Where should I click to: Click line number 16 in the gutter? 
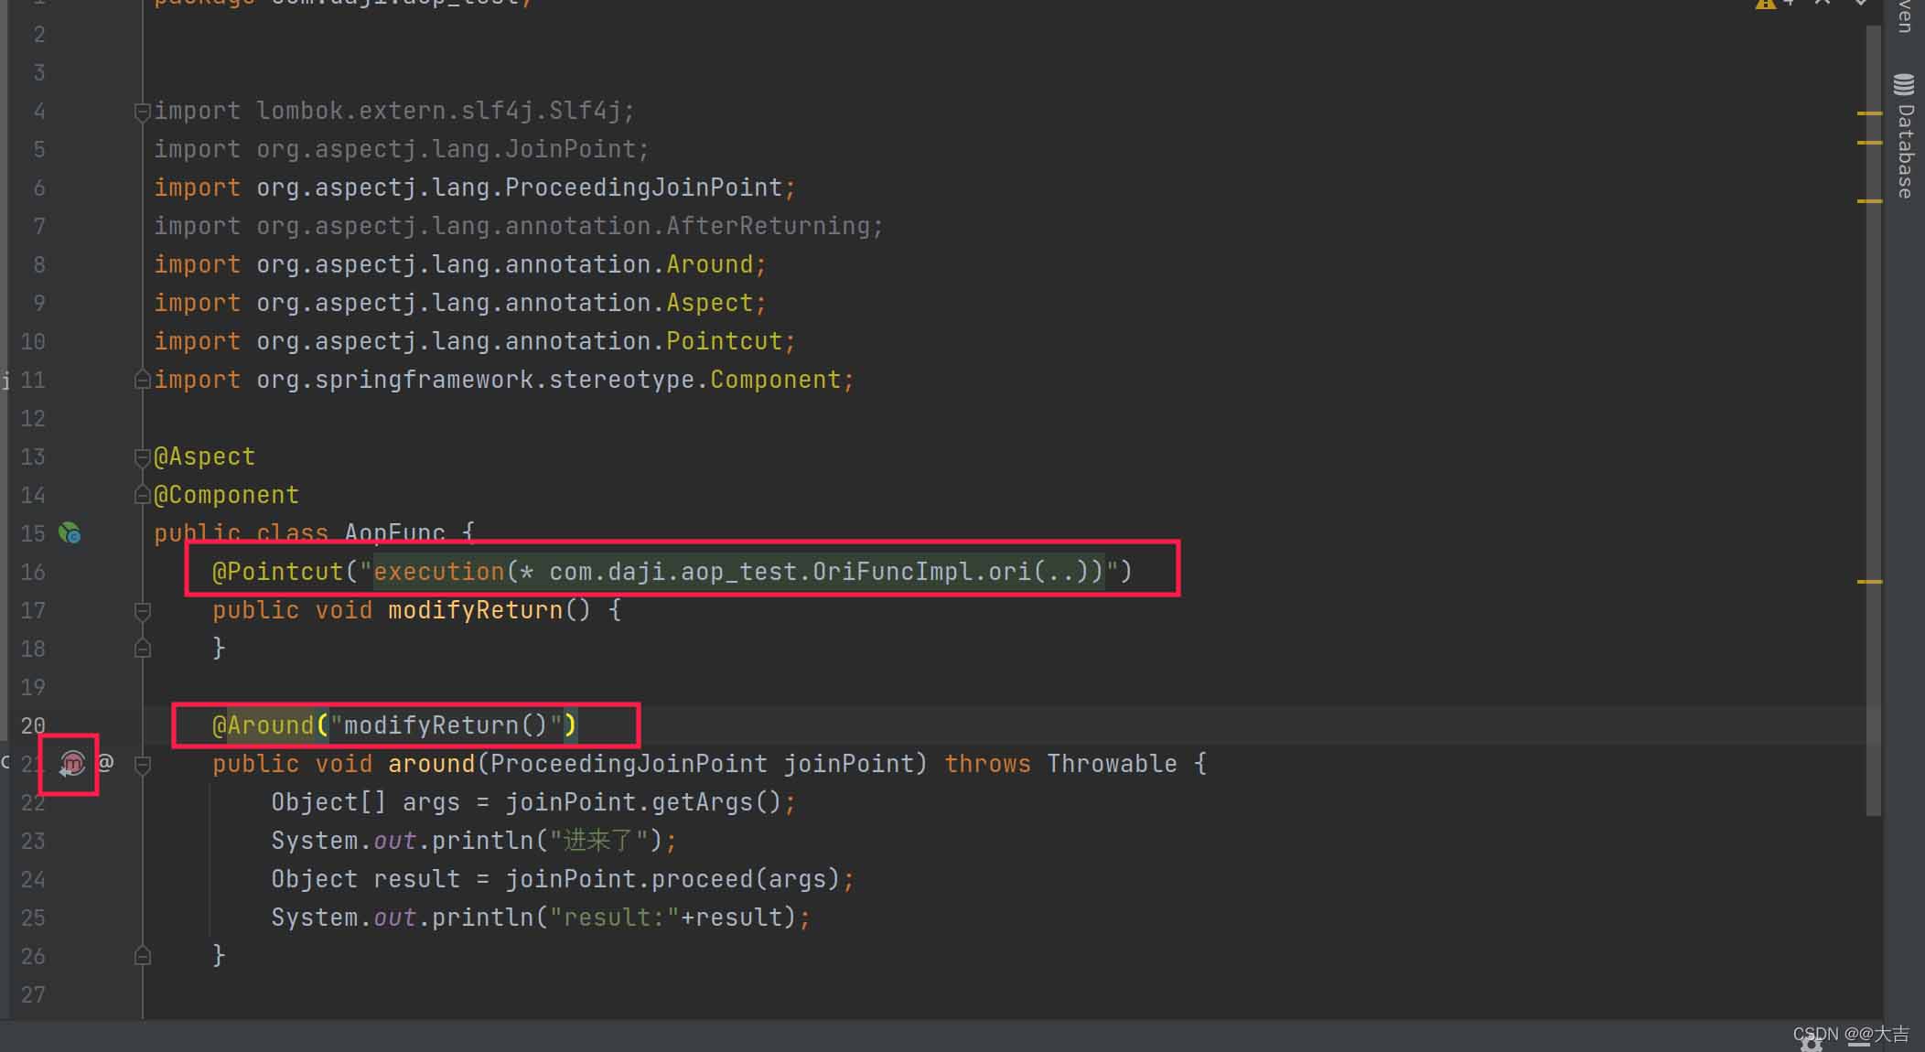pos(33,572)
